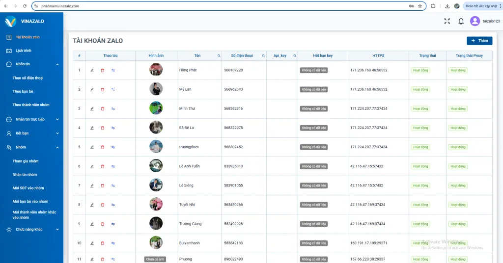Click the delete icon for Tuyết Nhi row
503x263 pixels.
[103, 205]
